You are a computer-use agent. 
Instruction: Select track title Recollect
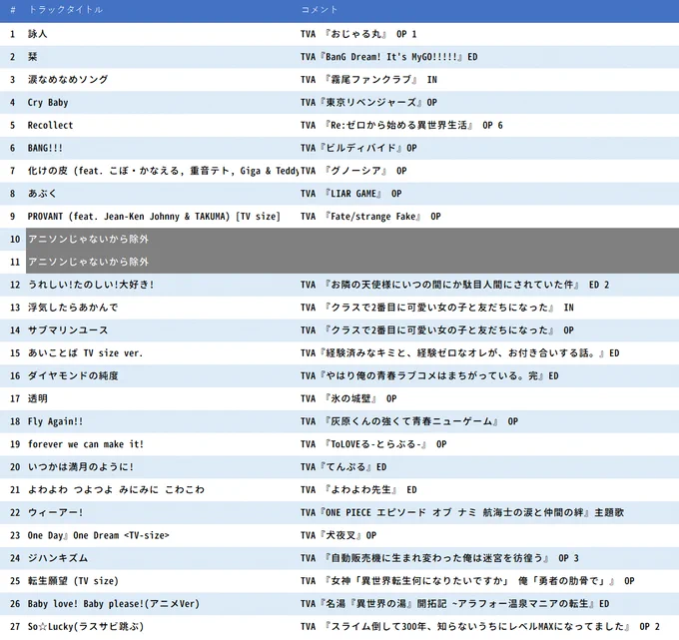tap(50, 125)
